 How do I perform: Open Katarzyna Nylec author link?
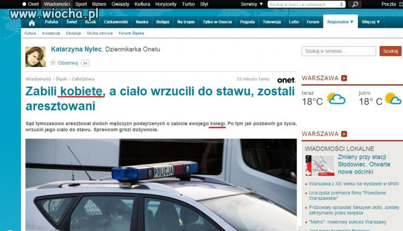tap(76, 49)
